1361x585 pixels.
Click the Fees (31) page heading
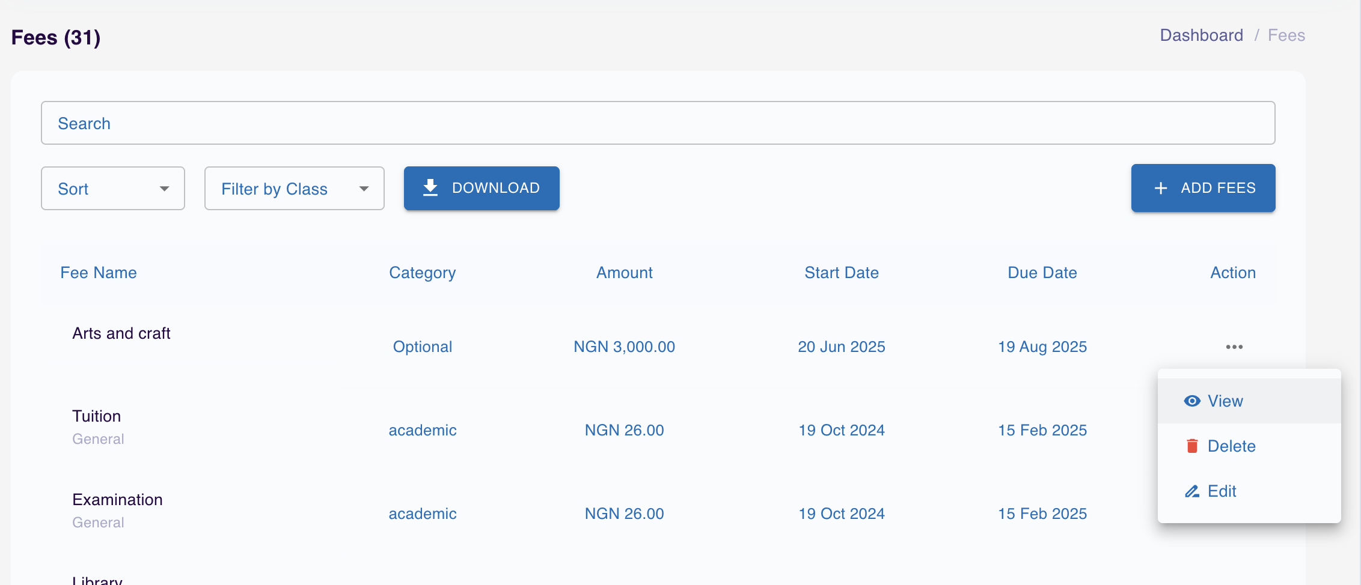point(56,38)
